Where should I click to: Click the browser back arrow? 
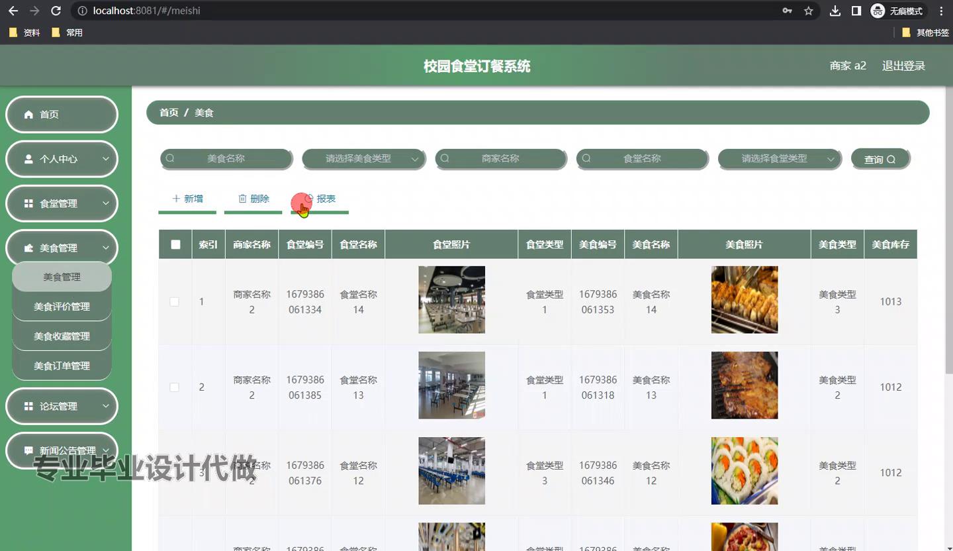(13, 11)
